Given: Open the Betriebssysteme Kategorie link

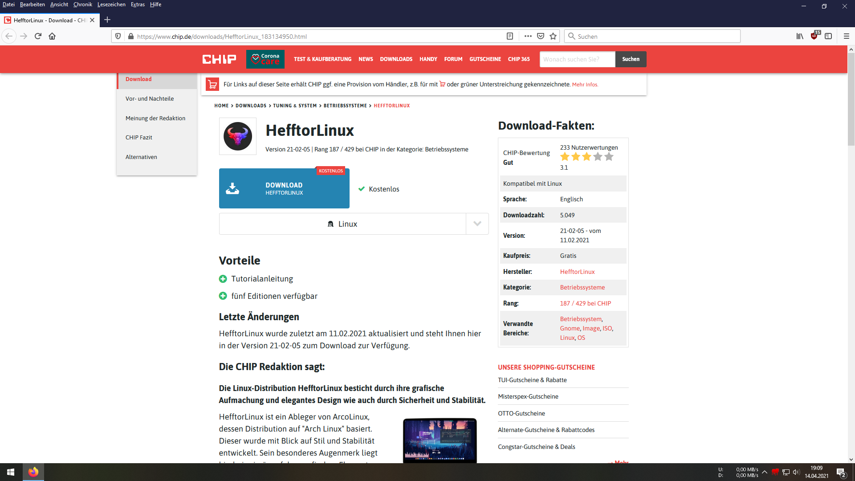Looking at the screenshot, I should point(582,287).
